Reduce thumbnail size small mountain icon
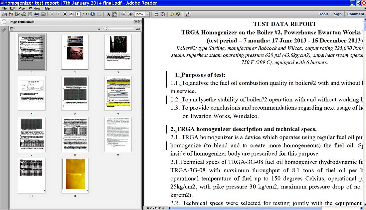 [99, 29]
